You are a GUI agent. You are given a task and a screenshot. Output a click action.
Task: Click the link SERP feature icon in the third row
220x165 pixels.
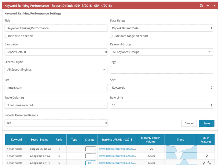209,163
